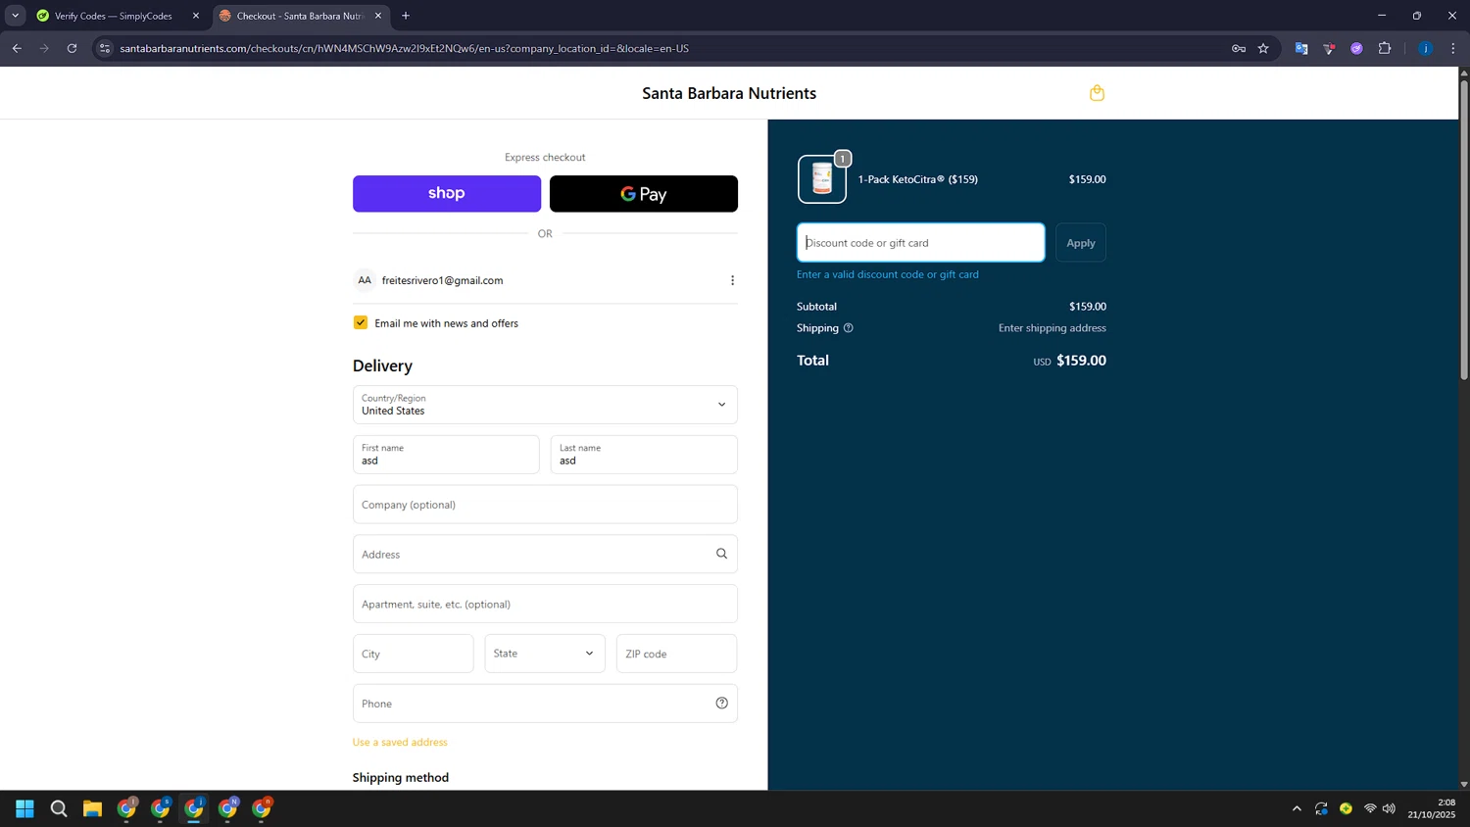Click the browser forward arrow

(44, 48)
